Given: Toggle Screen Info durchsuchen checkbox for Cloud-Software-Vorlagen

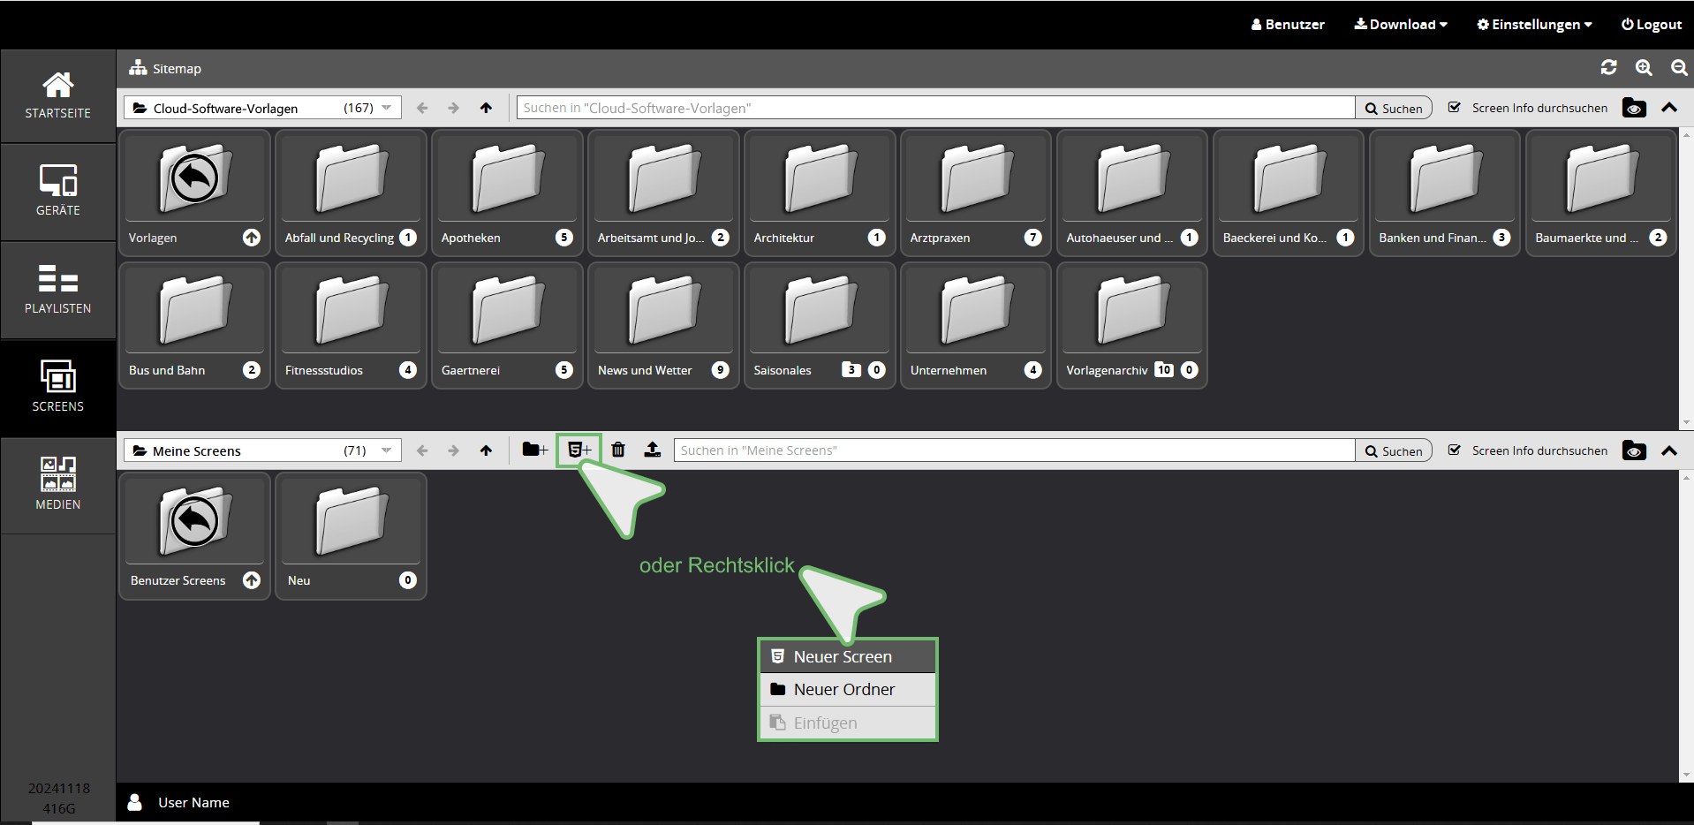Looking at the screenshot, I should coord(1455,108).
